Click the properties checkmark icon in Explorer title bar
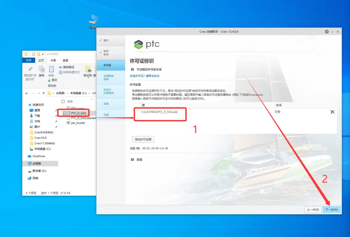350x237 pixels. [33, 54]
